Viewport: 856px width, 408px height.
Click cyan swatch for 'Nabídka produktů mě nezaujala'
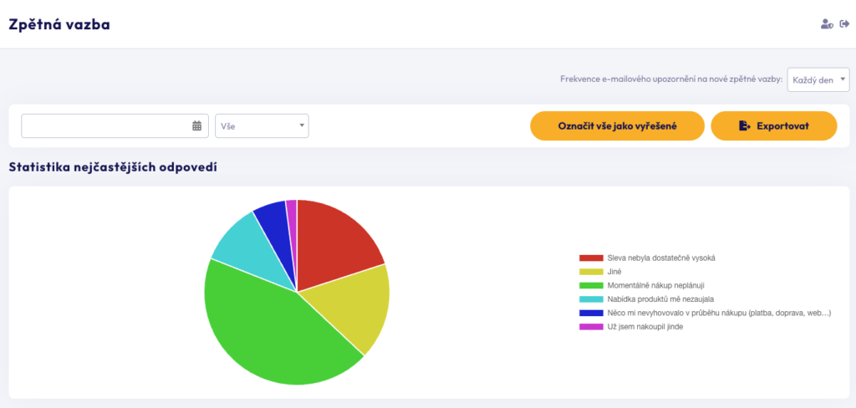coord(590,299)
